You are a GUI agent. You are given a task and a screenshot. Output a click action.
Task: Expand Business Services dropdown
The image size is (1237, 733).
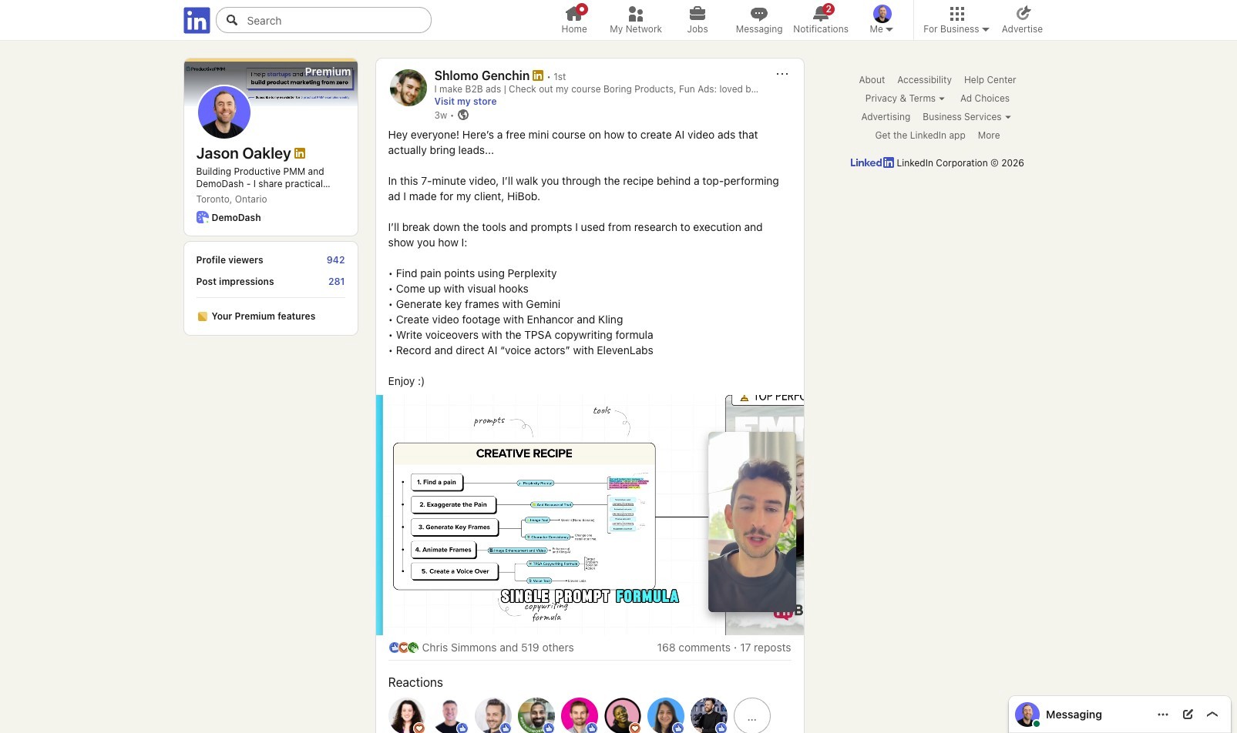point(966,117)
